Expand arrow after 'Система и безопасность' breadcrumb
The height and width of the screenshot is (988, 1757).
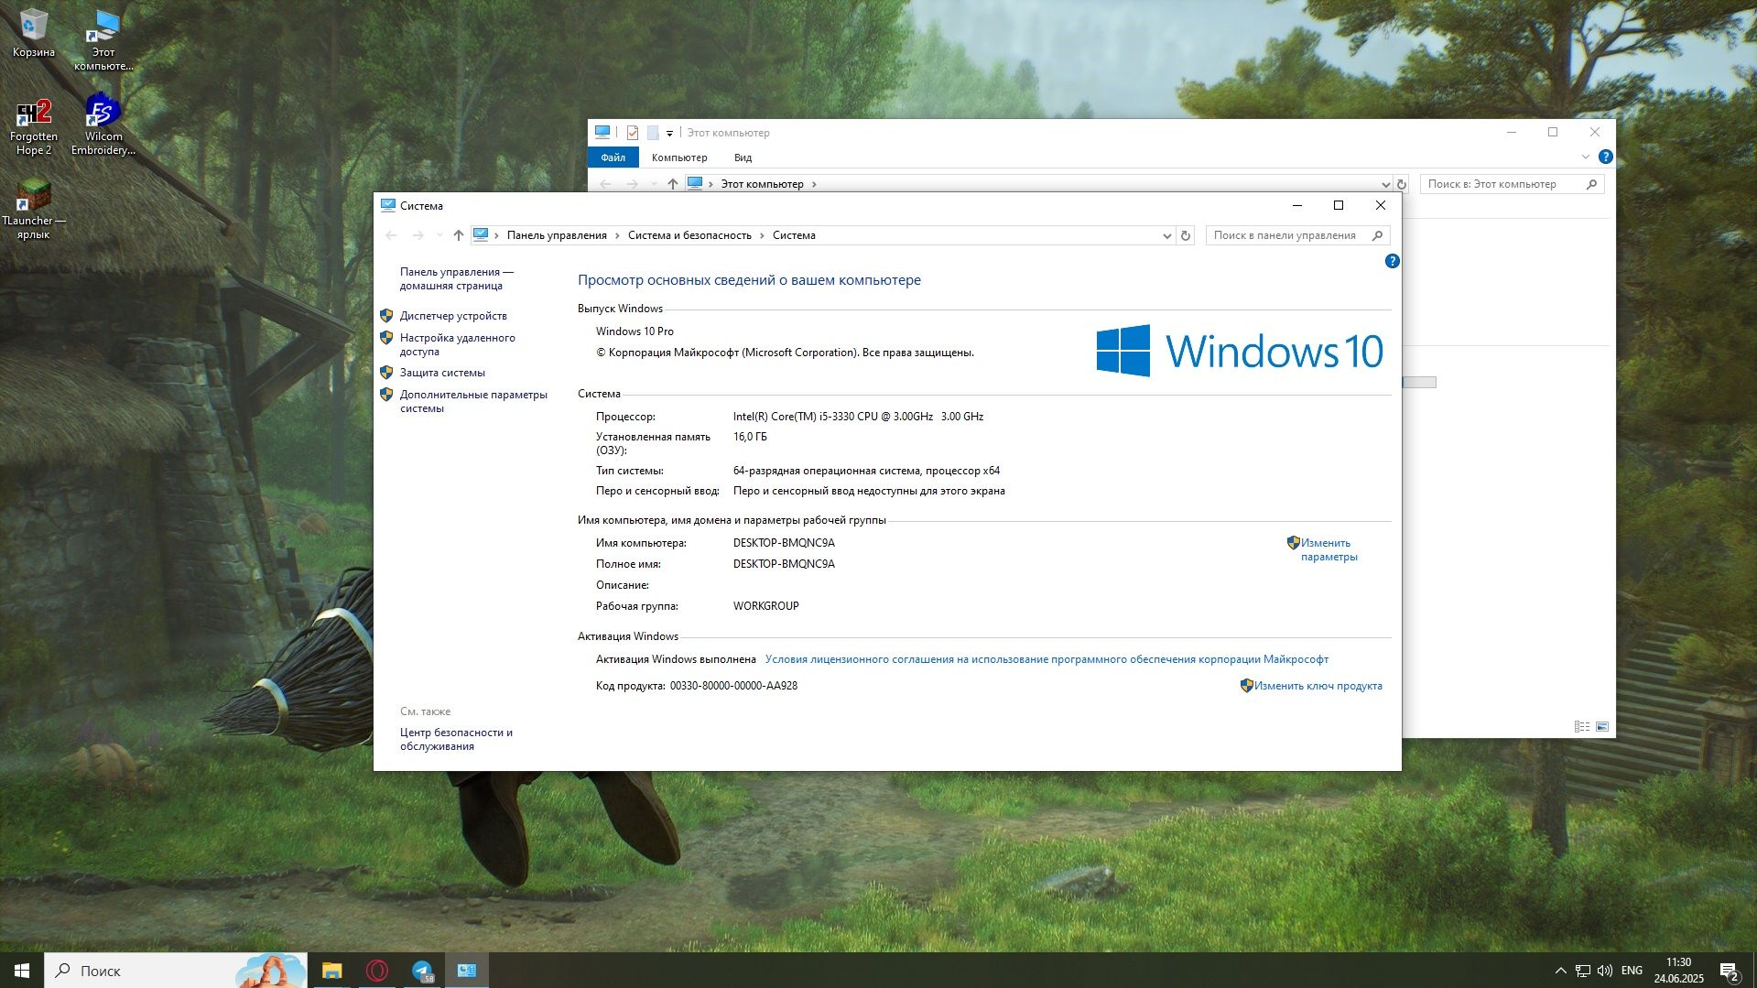(x=762, y=235)
